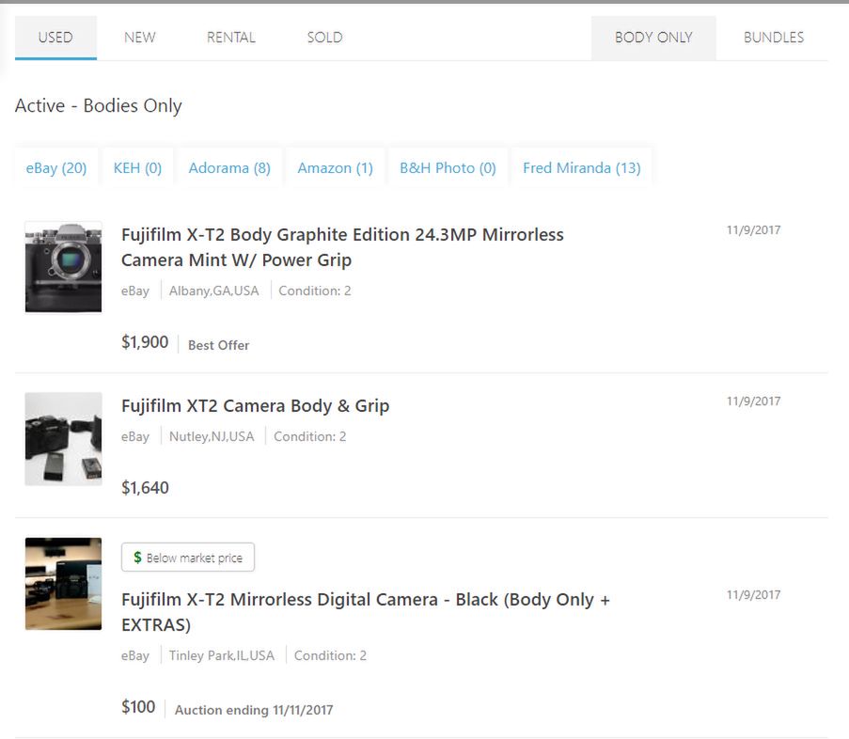Open the NEW listings tab
The height and width of the screenshot is (739, 849).
click(140, 38)
